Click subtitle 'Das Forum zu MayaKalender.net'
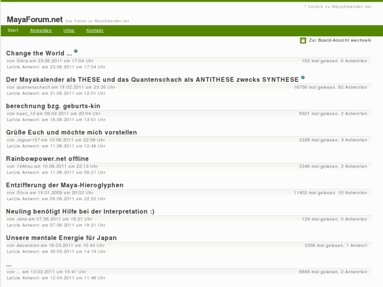The width and height of the screenshot is (383, 287). point(97,21)
